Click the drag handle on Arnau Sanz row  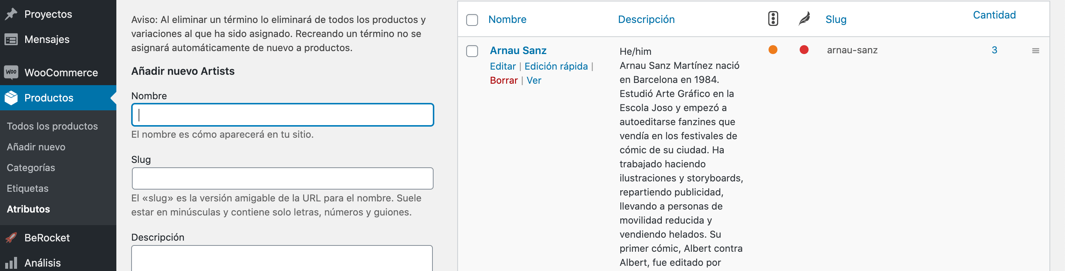pyautogui.click(x=1035, y=50)
